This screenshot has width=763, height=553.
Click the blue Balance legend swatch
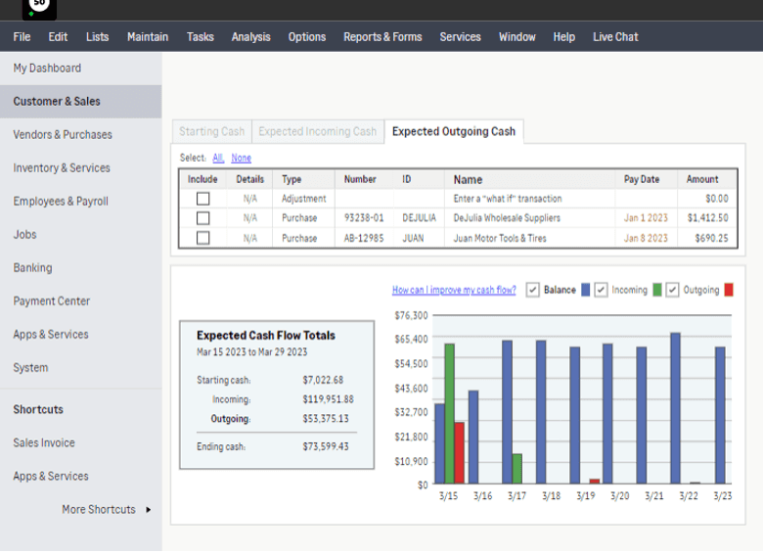(x=586, y=290)
